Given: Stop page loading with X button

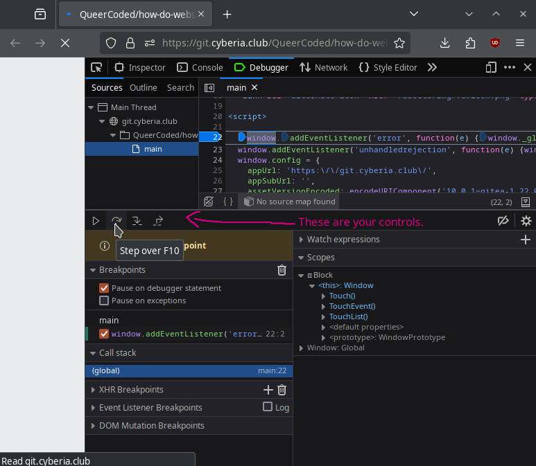Looking at the screenshot, I should (x=65, y=43).
